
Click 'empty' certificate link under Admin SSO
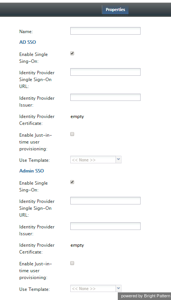[x=77, y=245]
